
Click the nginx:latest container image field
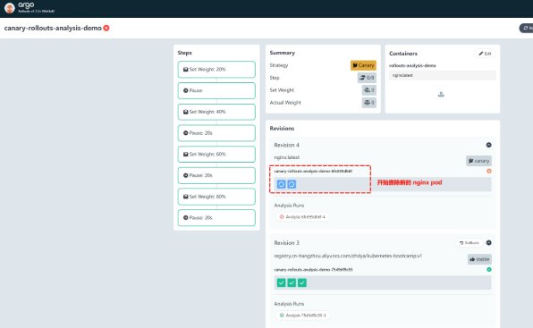click(443, 75)
